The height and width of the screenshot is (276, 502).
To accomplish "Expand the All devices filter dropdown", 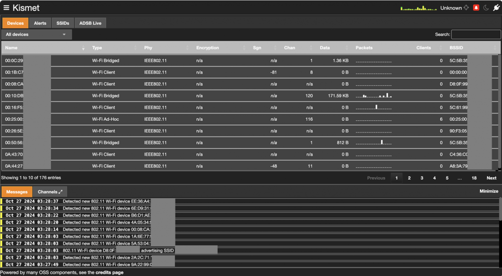I will (36, 34).
